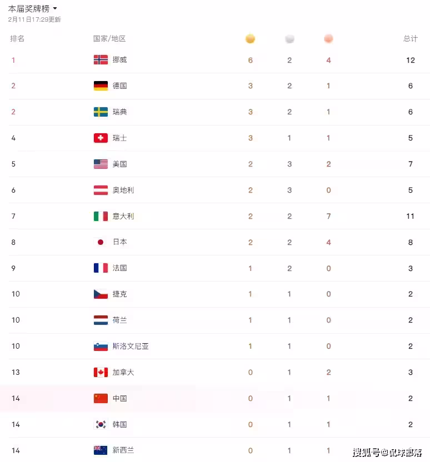Click the South Korea flag icon
Viewport: 430px width, 462px height.
coord(101,424)
